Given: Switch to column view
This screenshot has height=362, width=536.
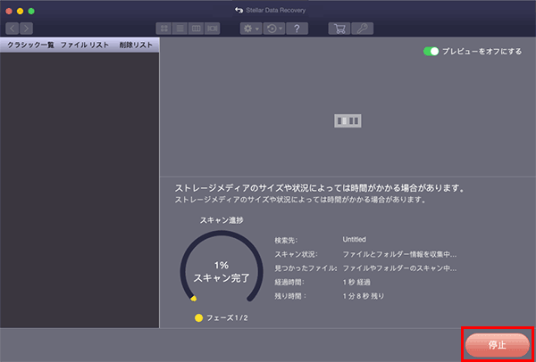Looking at the screenshot, I should (196, 29).
